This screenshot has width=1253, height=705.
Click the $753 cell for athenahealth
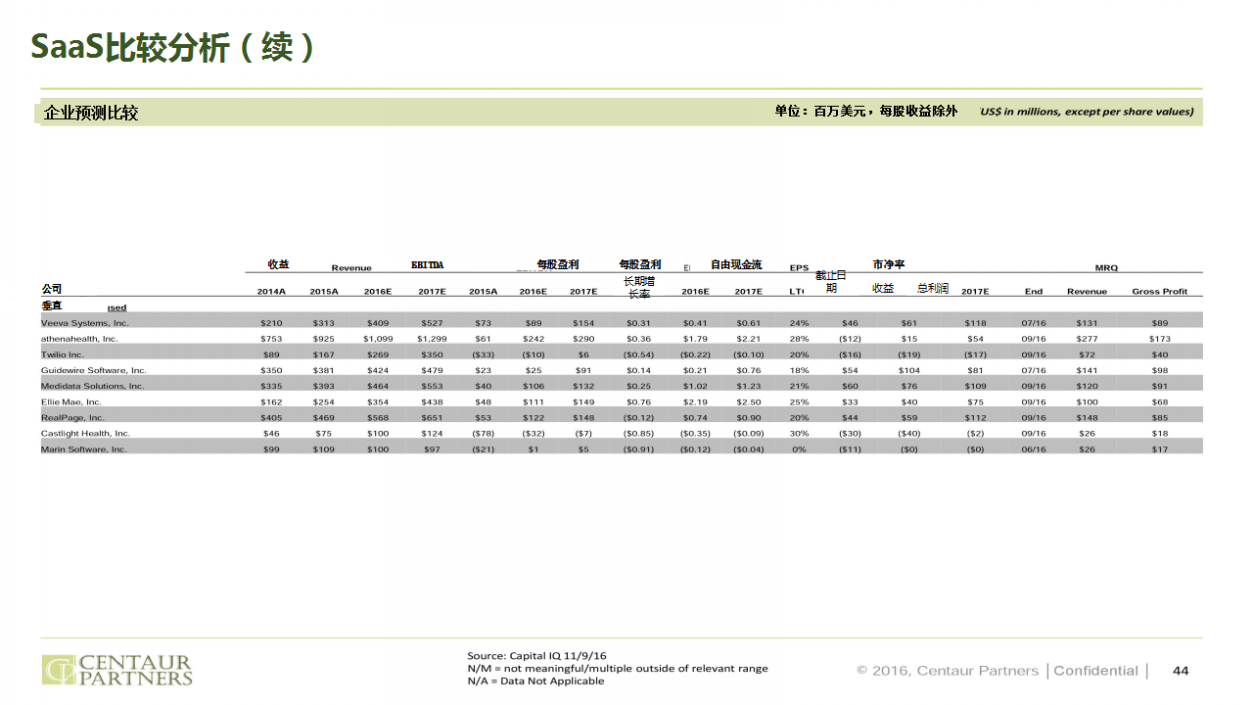click(271, 338)
